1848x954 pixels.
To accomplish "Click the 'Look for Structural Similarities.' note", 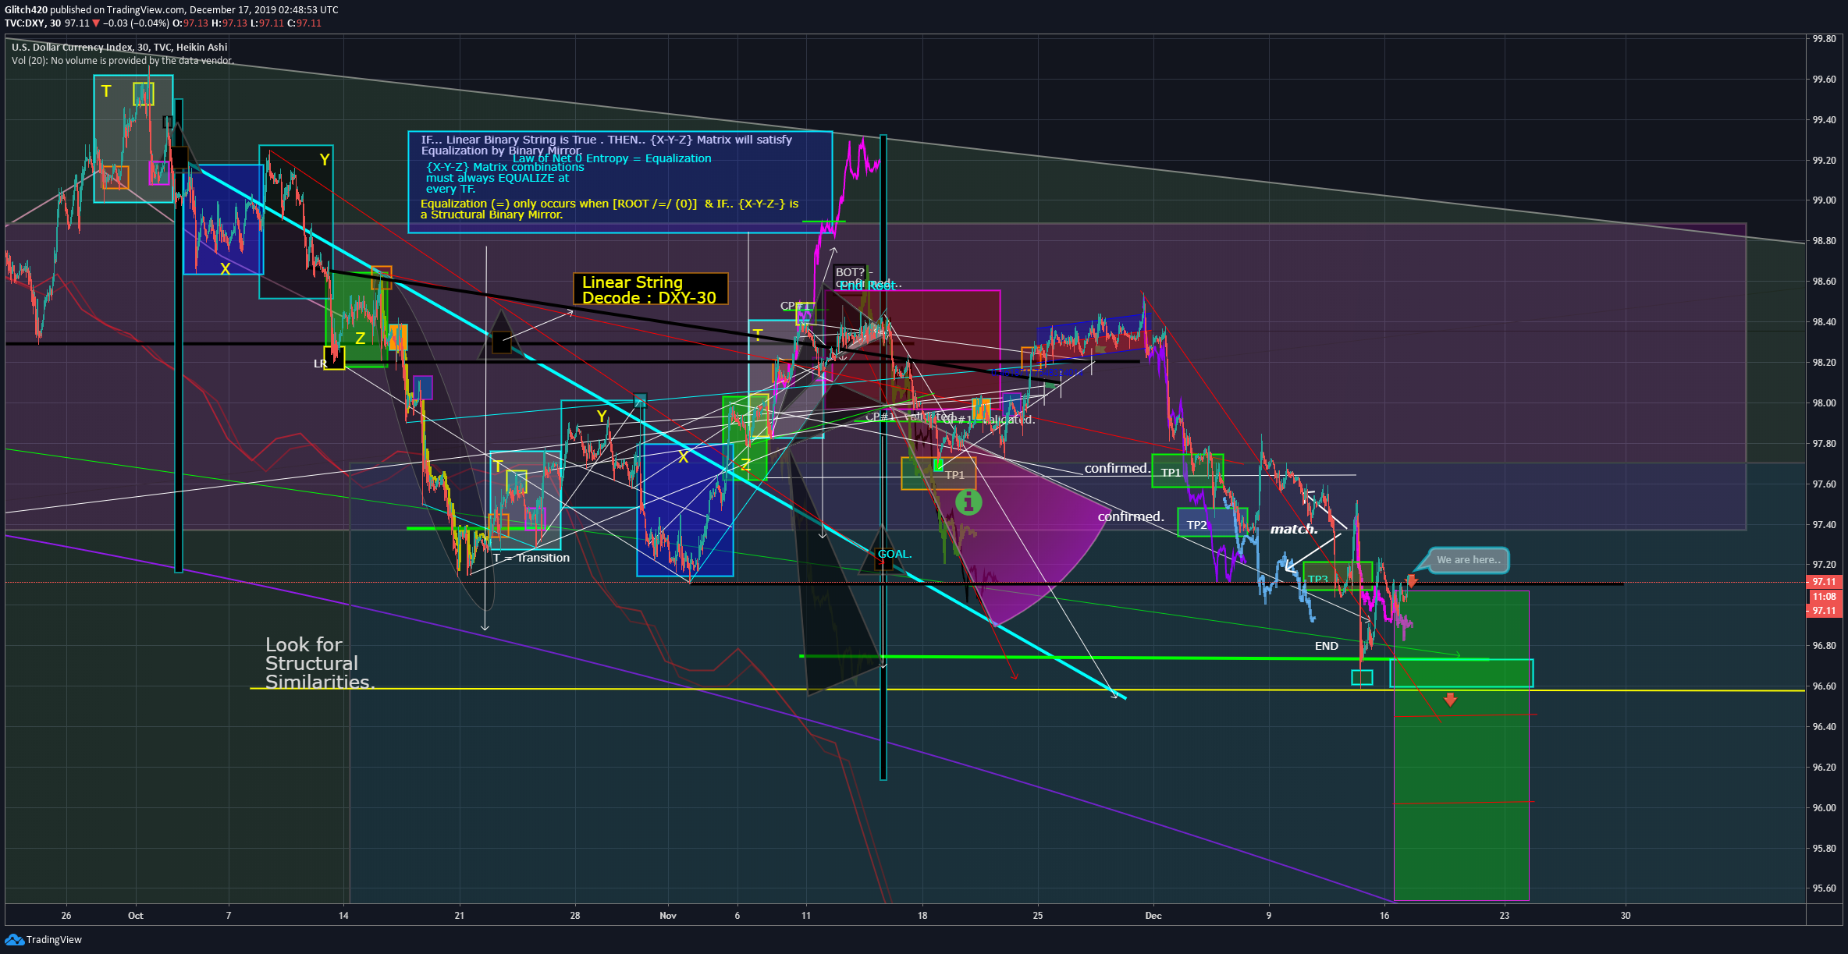I will (320, 663).
